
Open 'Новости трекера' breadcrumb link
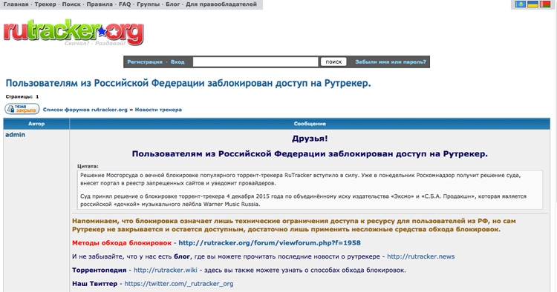click(x=158, y=110)
